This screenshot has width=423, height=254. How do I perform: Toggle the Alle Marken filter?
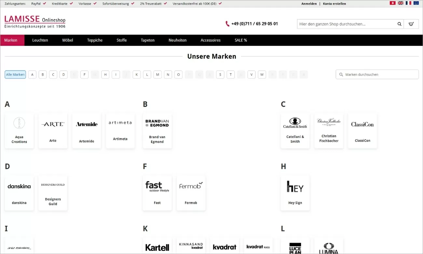coord(15,74)
